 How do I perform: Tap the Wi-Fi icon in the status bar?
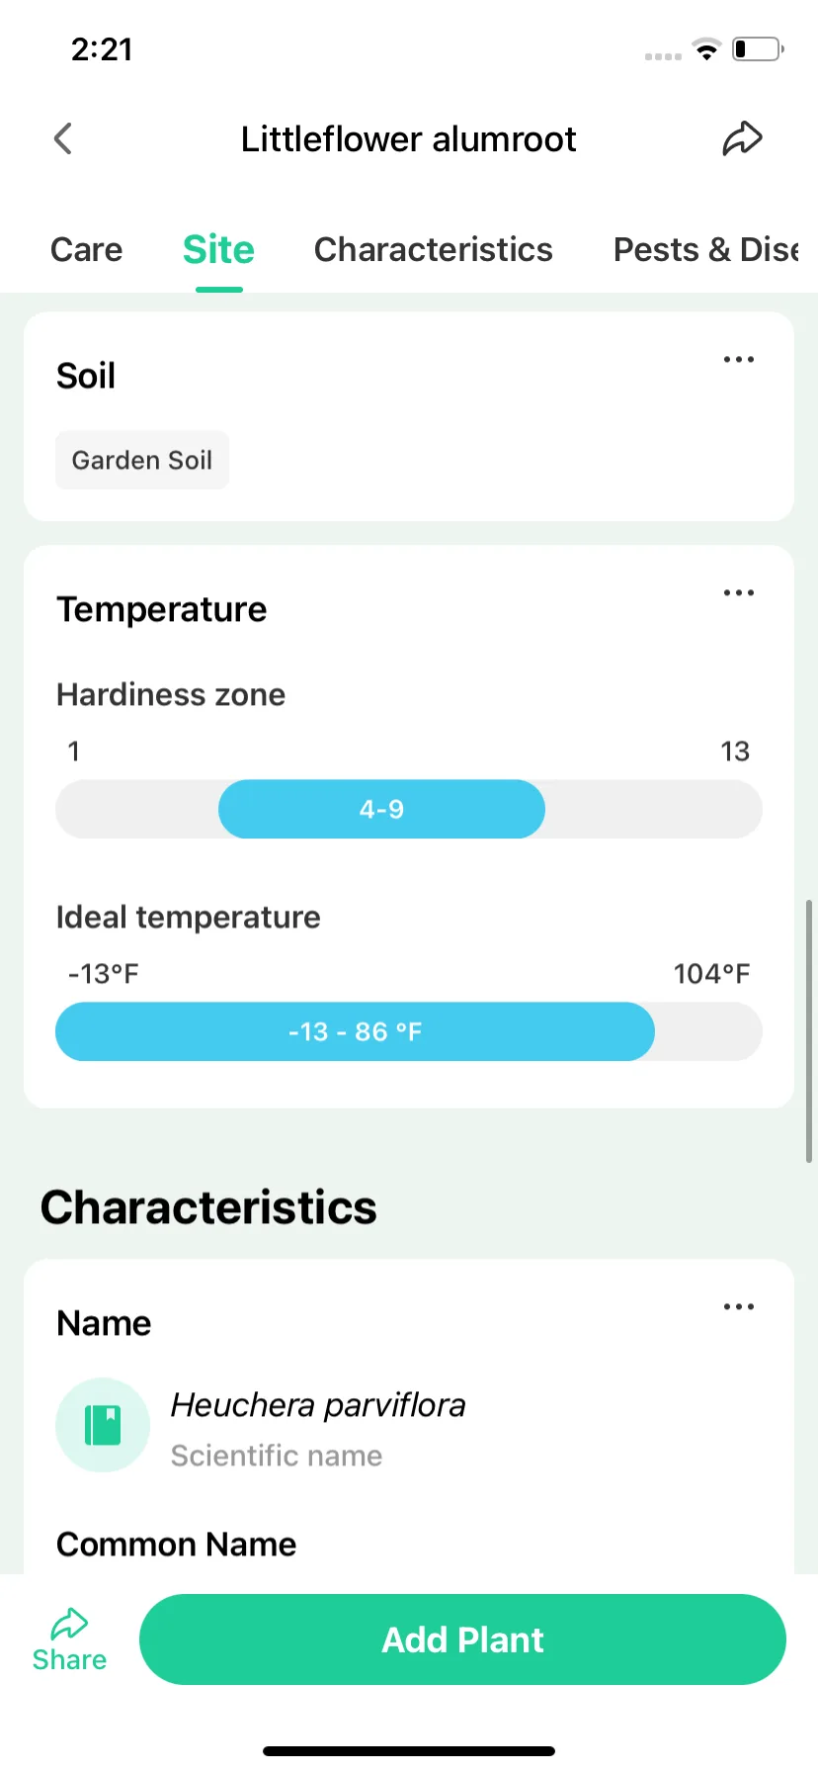coord(706,48)
